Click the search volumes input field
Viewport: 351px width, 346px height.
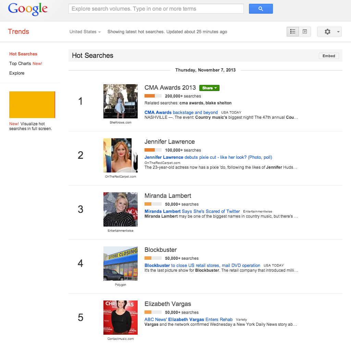156,9
